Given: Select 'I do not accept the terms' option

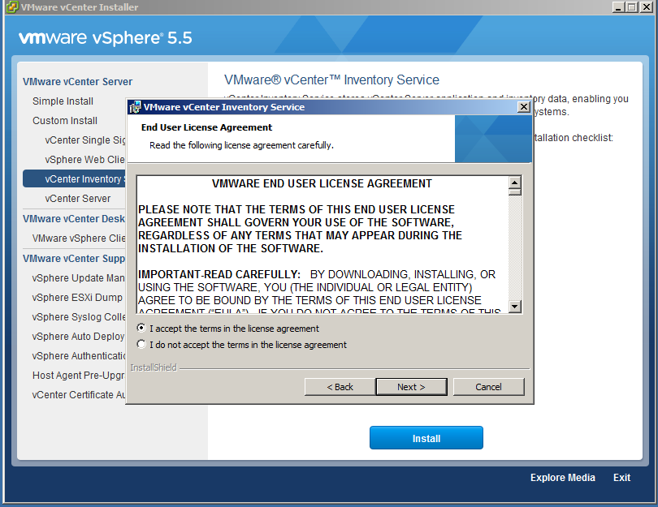Looking at the screenshot, I should click(142, 345).
